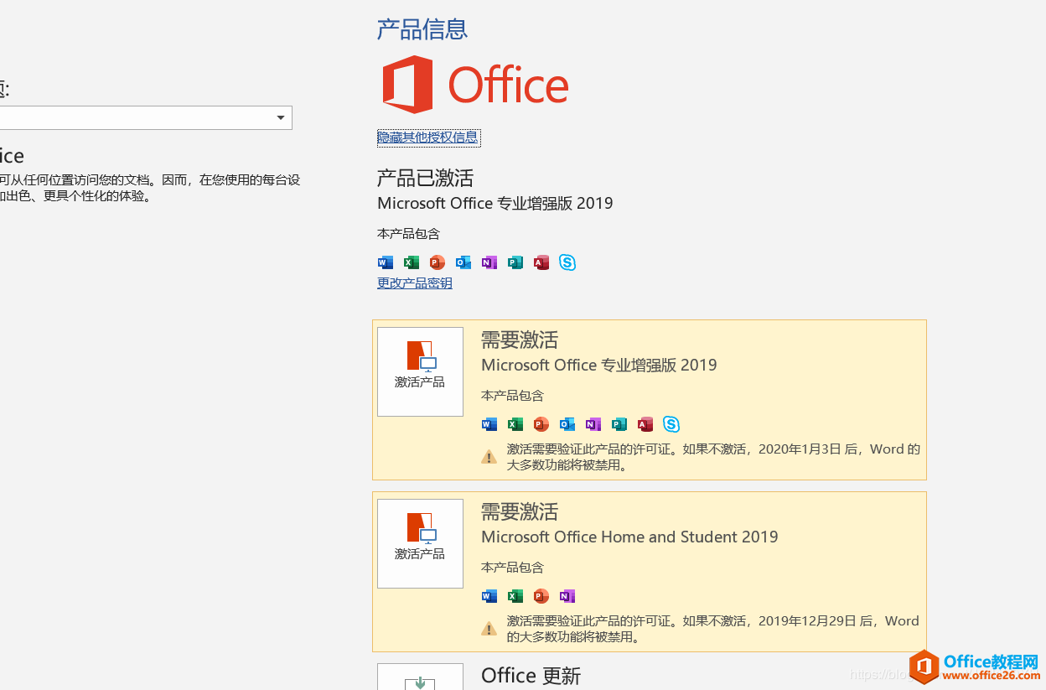Click OneNote icon in Home and Student box
Screen dimensions: 1046x690
click(567, 596)
